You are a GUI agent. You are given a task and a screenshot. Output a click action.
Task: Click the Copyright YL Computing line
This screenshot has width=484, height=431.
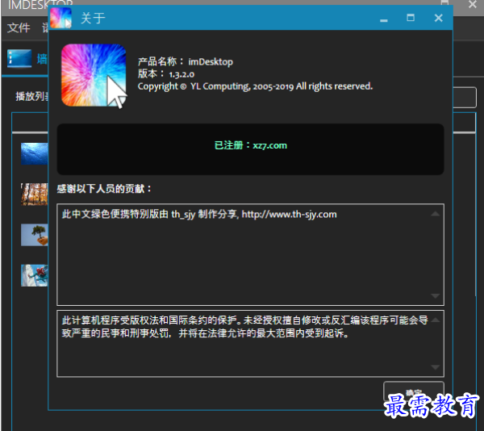[255, 86]
